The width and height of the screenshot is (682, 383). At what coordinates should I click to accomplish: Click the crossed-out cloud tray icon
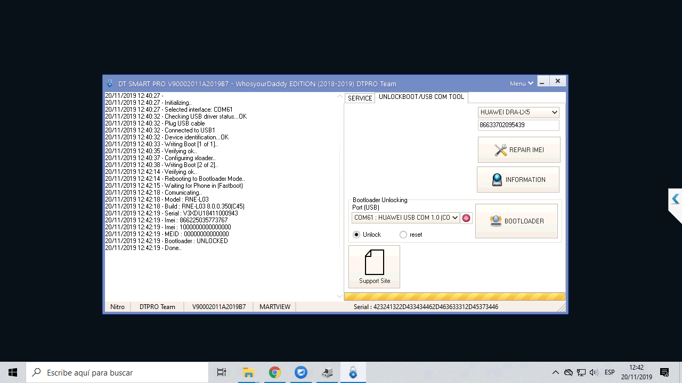click(x=569, y=372)
